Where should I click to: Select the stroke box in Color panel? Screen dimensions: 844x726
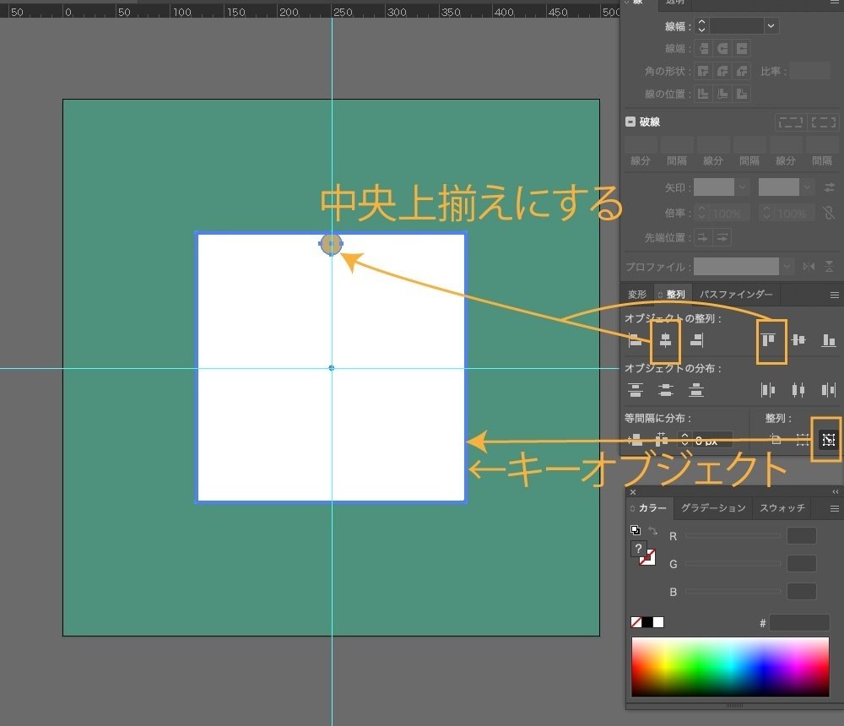pyautogui.click(x=648, y=558)
